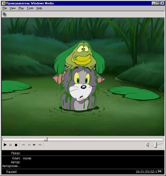Click the clip name 'movie'
166x176 pixels.
27,158
